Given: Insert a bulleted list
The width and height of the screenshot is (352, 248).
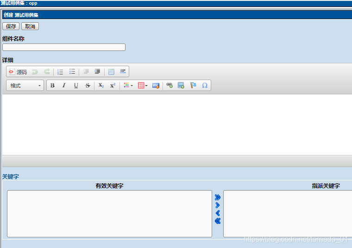Looking at the screenshot, I should tap(72, 72).
